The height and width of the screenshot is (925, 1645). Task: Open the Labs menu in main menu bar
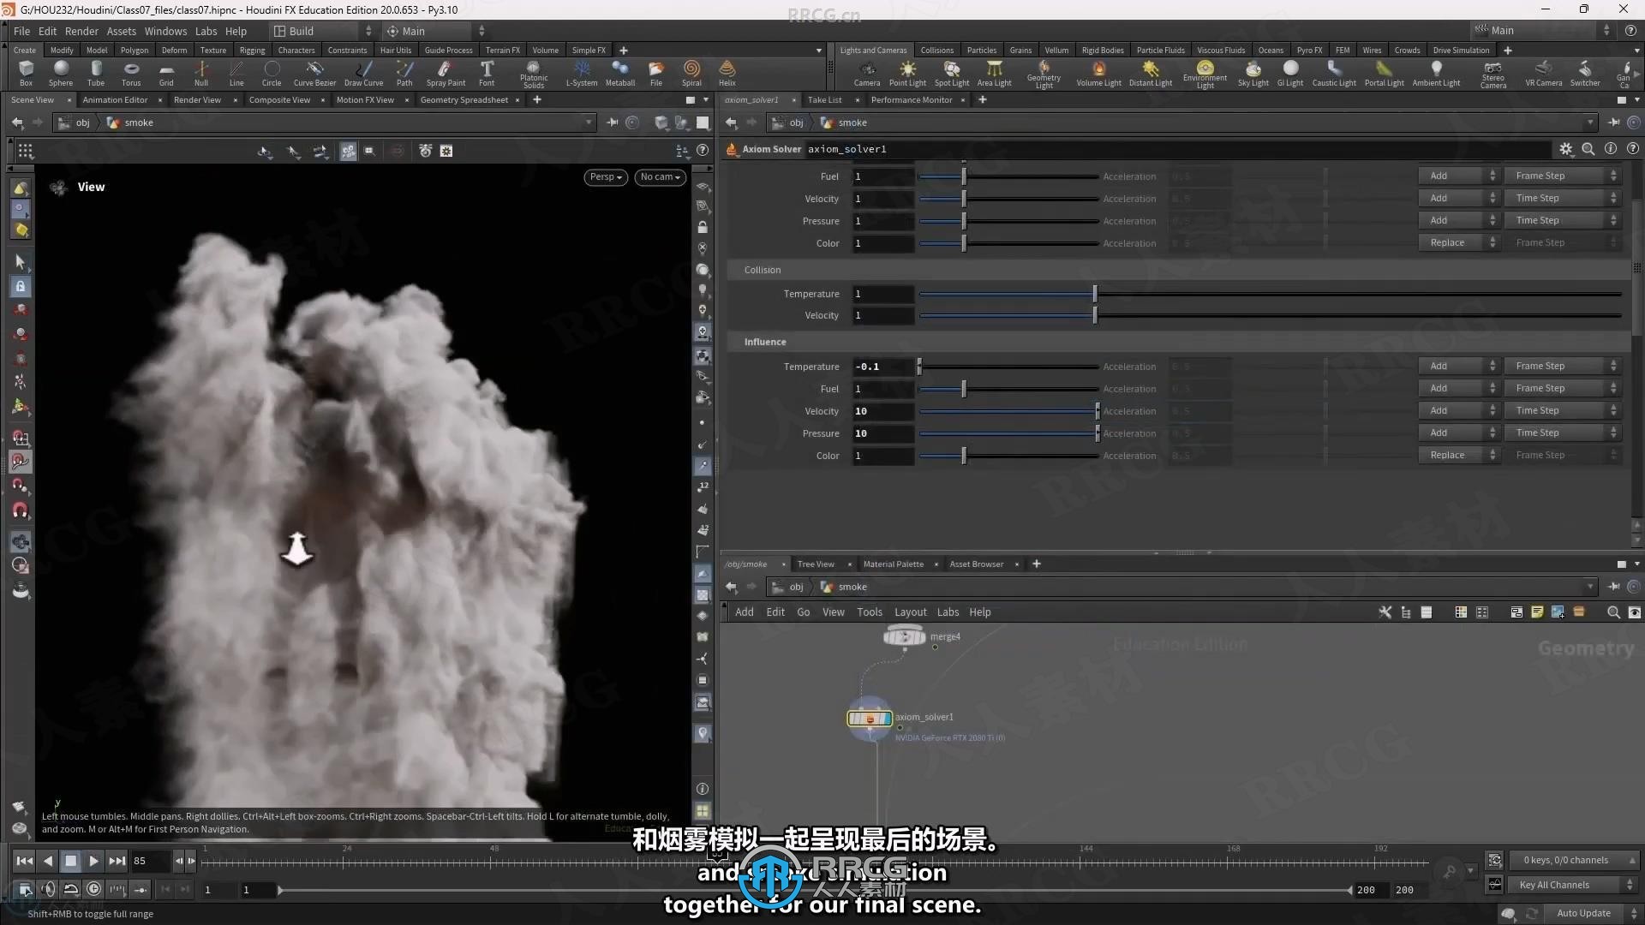[x=206, y=31]
